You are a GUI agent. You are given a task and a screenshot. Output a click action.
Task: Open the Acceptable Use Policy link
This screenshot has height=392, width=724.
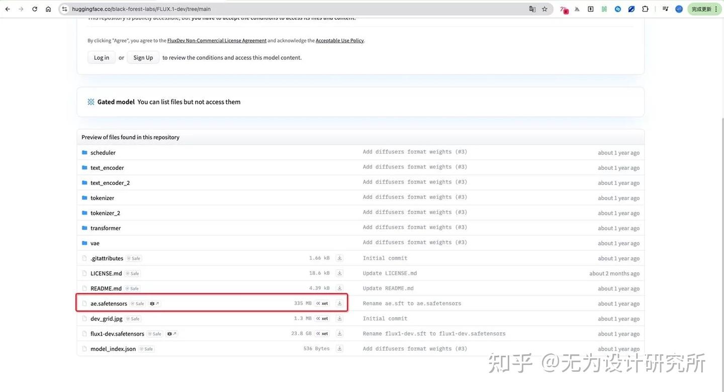(339, 41)
